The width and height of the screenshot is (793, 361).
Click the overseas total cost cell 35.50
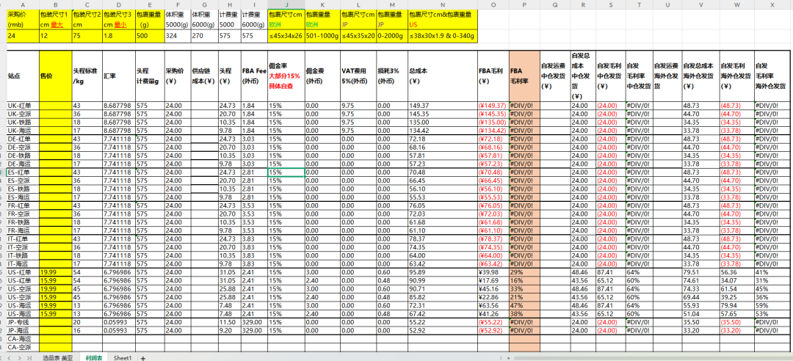pos(700,322)
